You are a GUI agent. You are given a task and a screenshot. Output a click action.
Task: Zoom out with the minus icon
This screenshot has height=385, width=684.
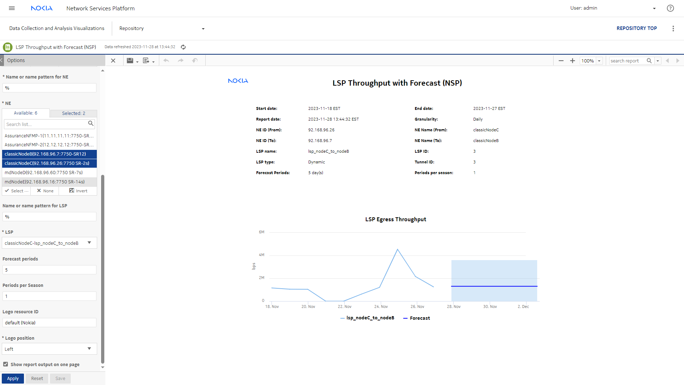click(561, 61)
